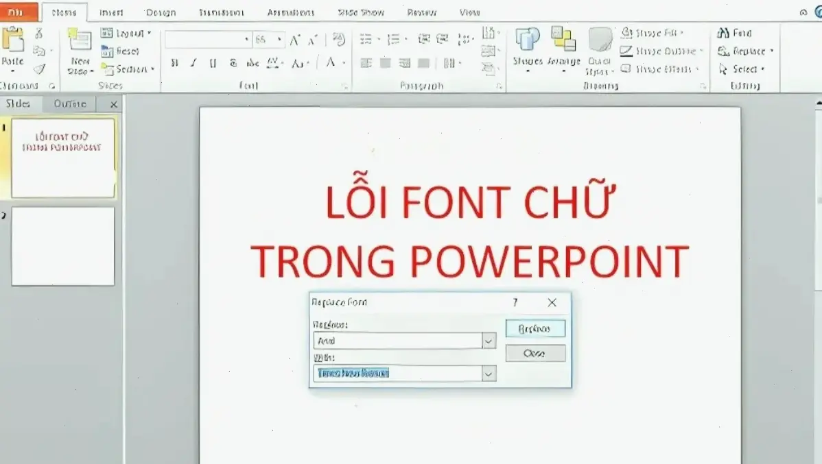Viewport: 822px width, 464px height.
Task: Click Find in Editing group
Action: coord(734,33)
